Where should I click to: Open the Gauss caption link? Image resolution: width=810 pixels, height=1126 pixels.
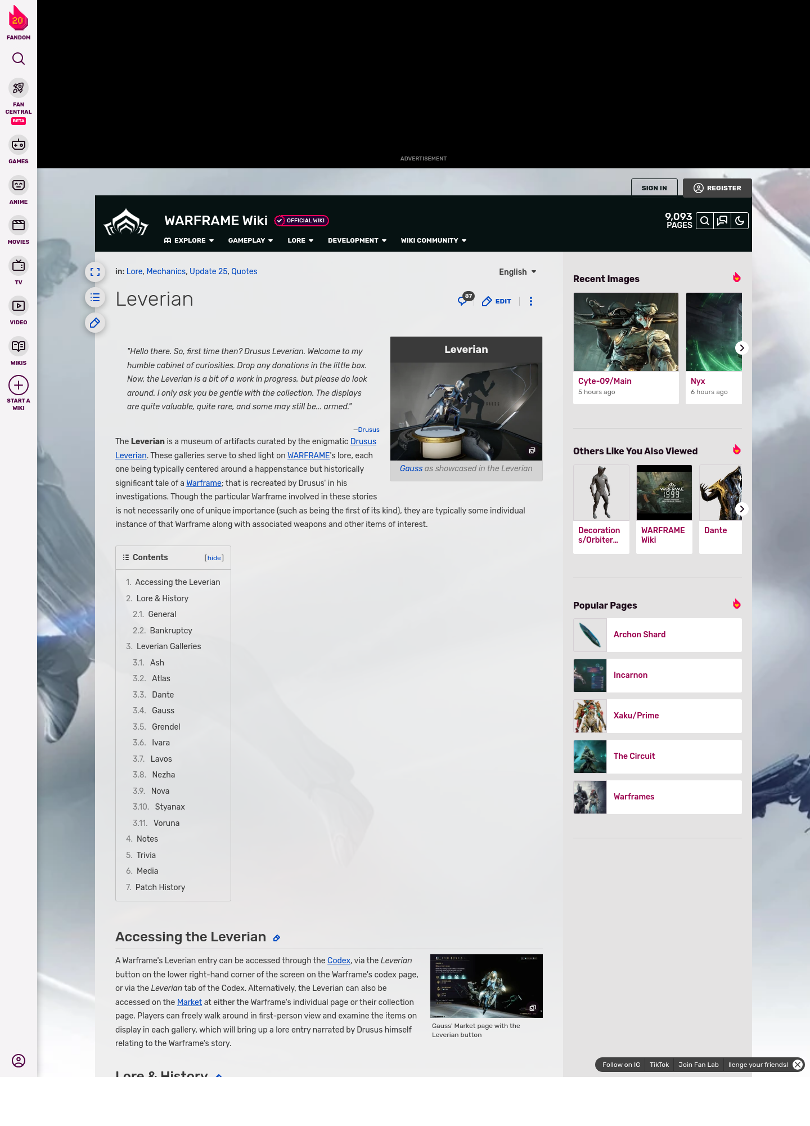click(x=411, y=468)
